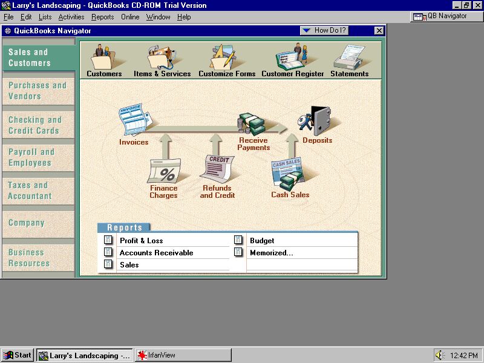The height and width of the screenshot is (363, 484).
Task: Close the QuickBooks Navigator window
Action: 379,31
